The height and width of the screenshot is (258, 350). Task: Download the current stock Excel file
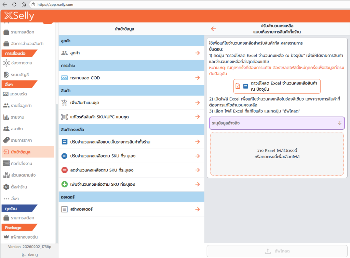point(277,86)
